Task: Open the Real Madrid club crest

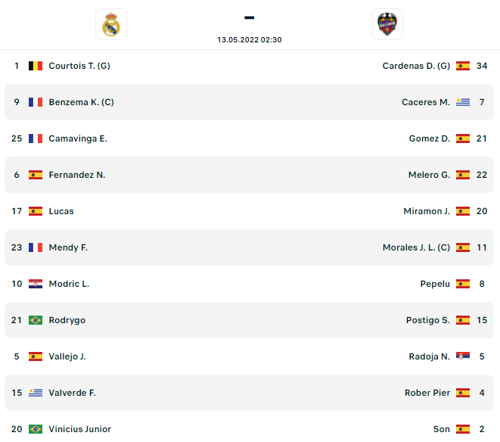Action: click(x=111, y=24)
